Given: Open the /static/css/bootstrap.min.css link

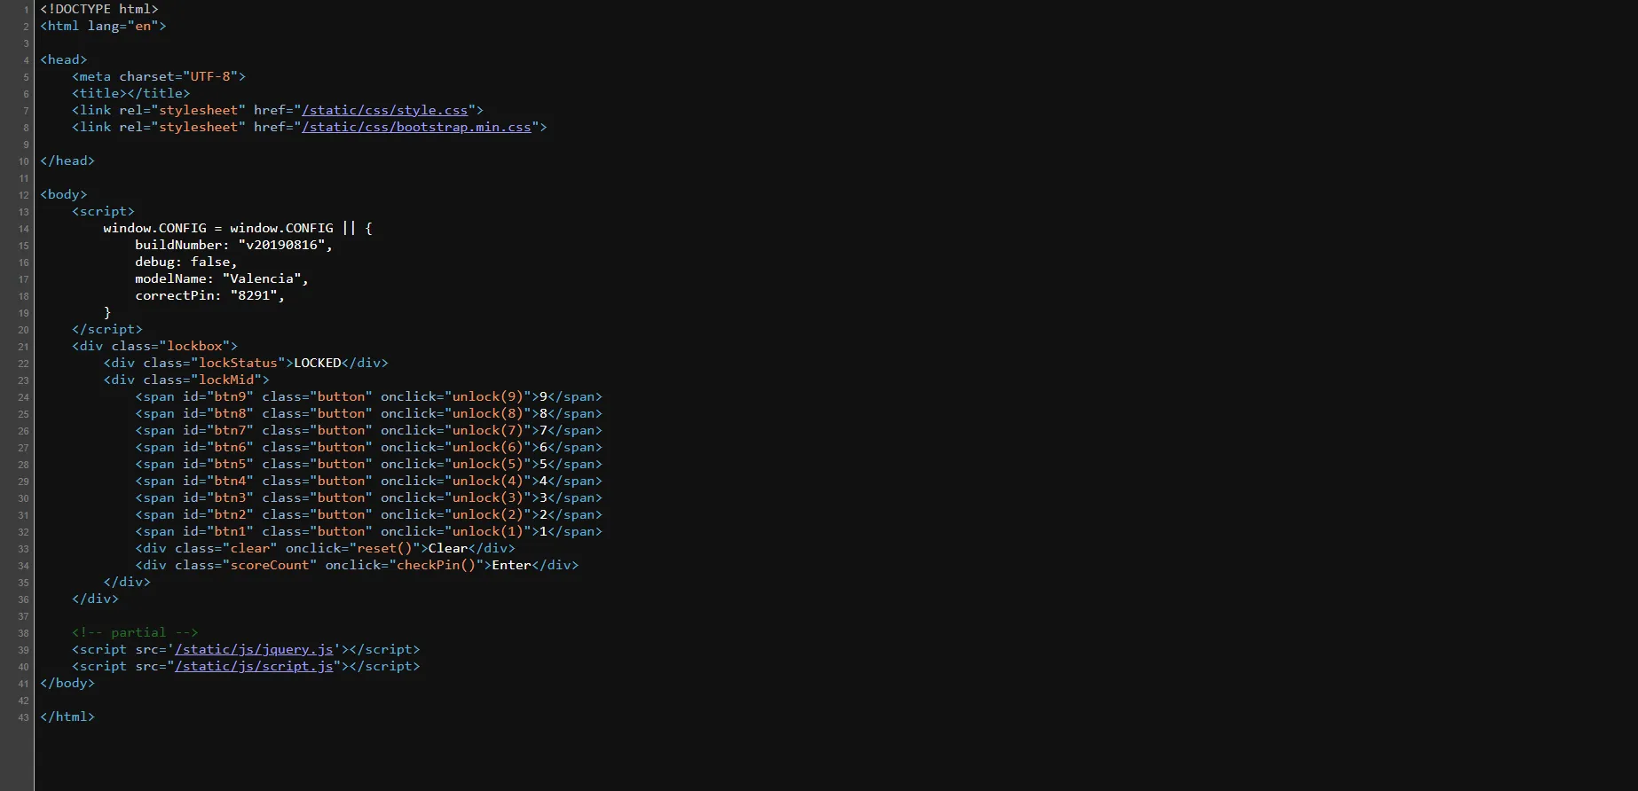Looking at the screenshot, I should click(x=416, y=127).
